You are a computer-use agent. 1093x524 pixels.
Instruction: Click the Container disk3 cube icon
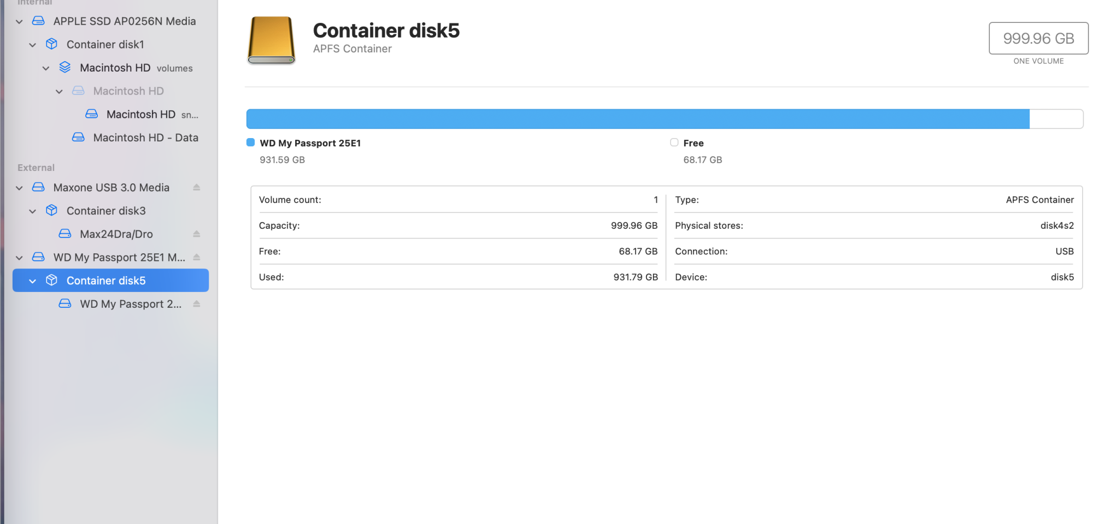(51, 210)
